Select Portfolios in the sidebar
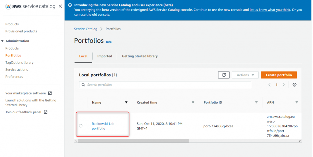This screenshot has height=157, width=313. tap(13, 56)
